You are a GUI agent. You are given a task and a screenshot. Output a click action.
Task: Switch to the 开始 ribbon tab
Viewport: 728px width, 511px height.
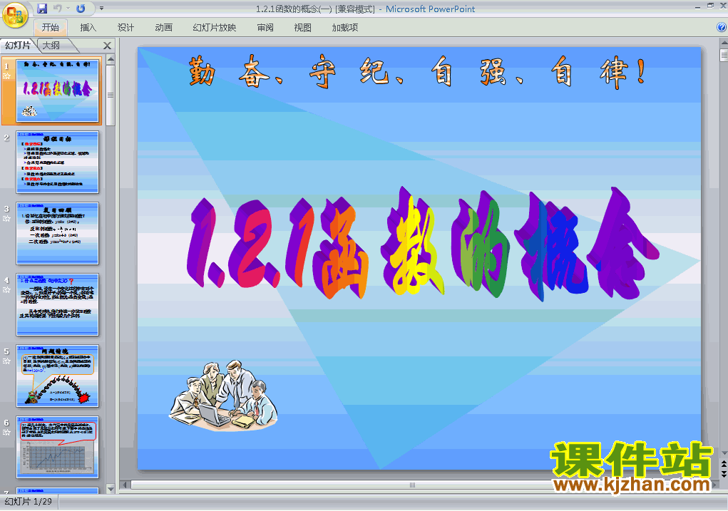50,28
